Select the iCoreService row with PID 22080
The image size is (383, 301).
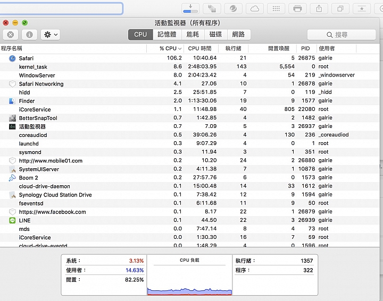point(190,109)
